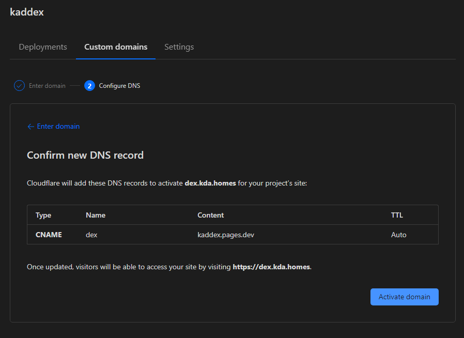Click the Content column header
The height and width of the screenshot is (338, 464).
click(210, 215)
